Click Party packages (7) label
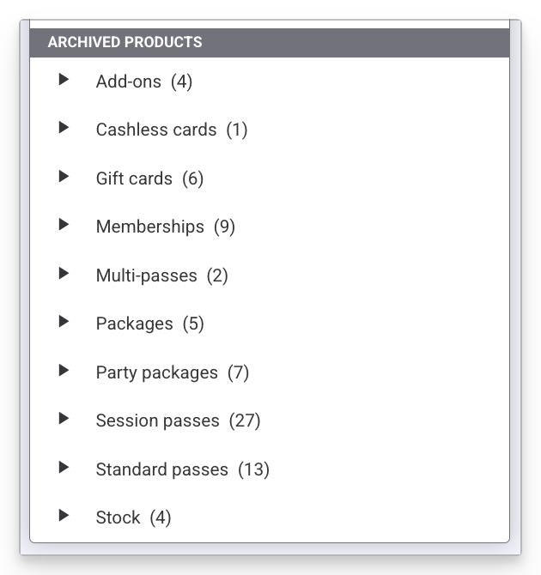The image size is (541, 575). click(x=173, y=372)
